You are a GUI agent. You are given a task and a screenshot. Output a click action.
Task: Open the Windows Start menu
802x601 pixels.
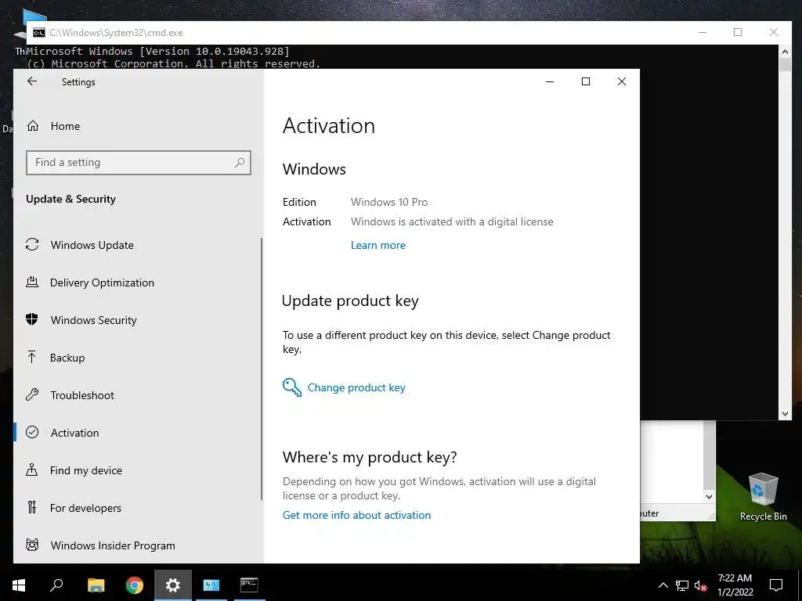[19, 585]
